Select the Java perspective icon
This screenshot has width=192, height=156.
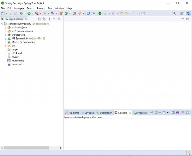click(188, 13)
